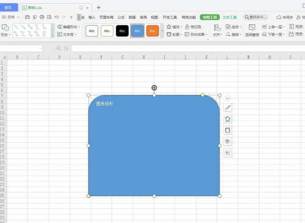The image size is (305, 223).
Task: Open the 文本工具 ribbon tab
Action: 230,17
